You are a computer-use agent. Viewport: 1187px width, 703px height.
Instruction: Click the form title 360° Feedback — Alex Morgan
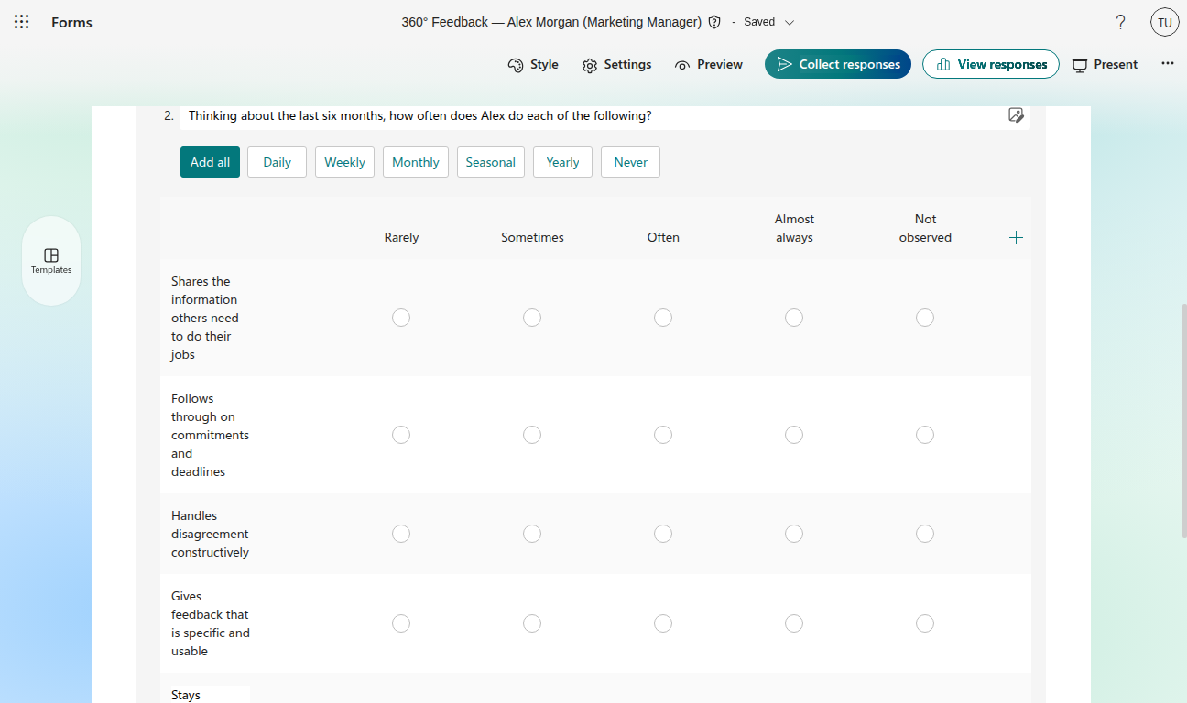(551, 22)
